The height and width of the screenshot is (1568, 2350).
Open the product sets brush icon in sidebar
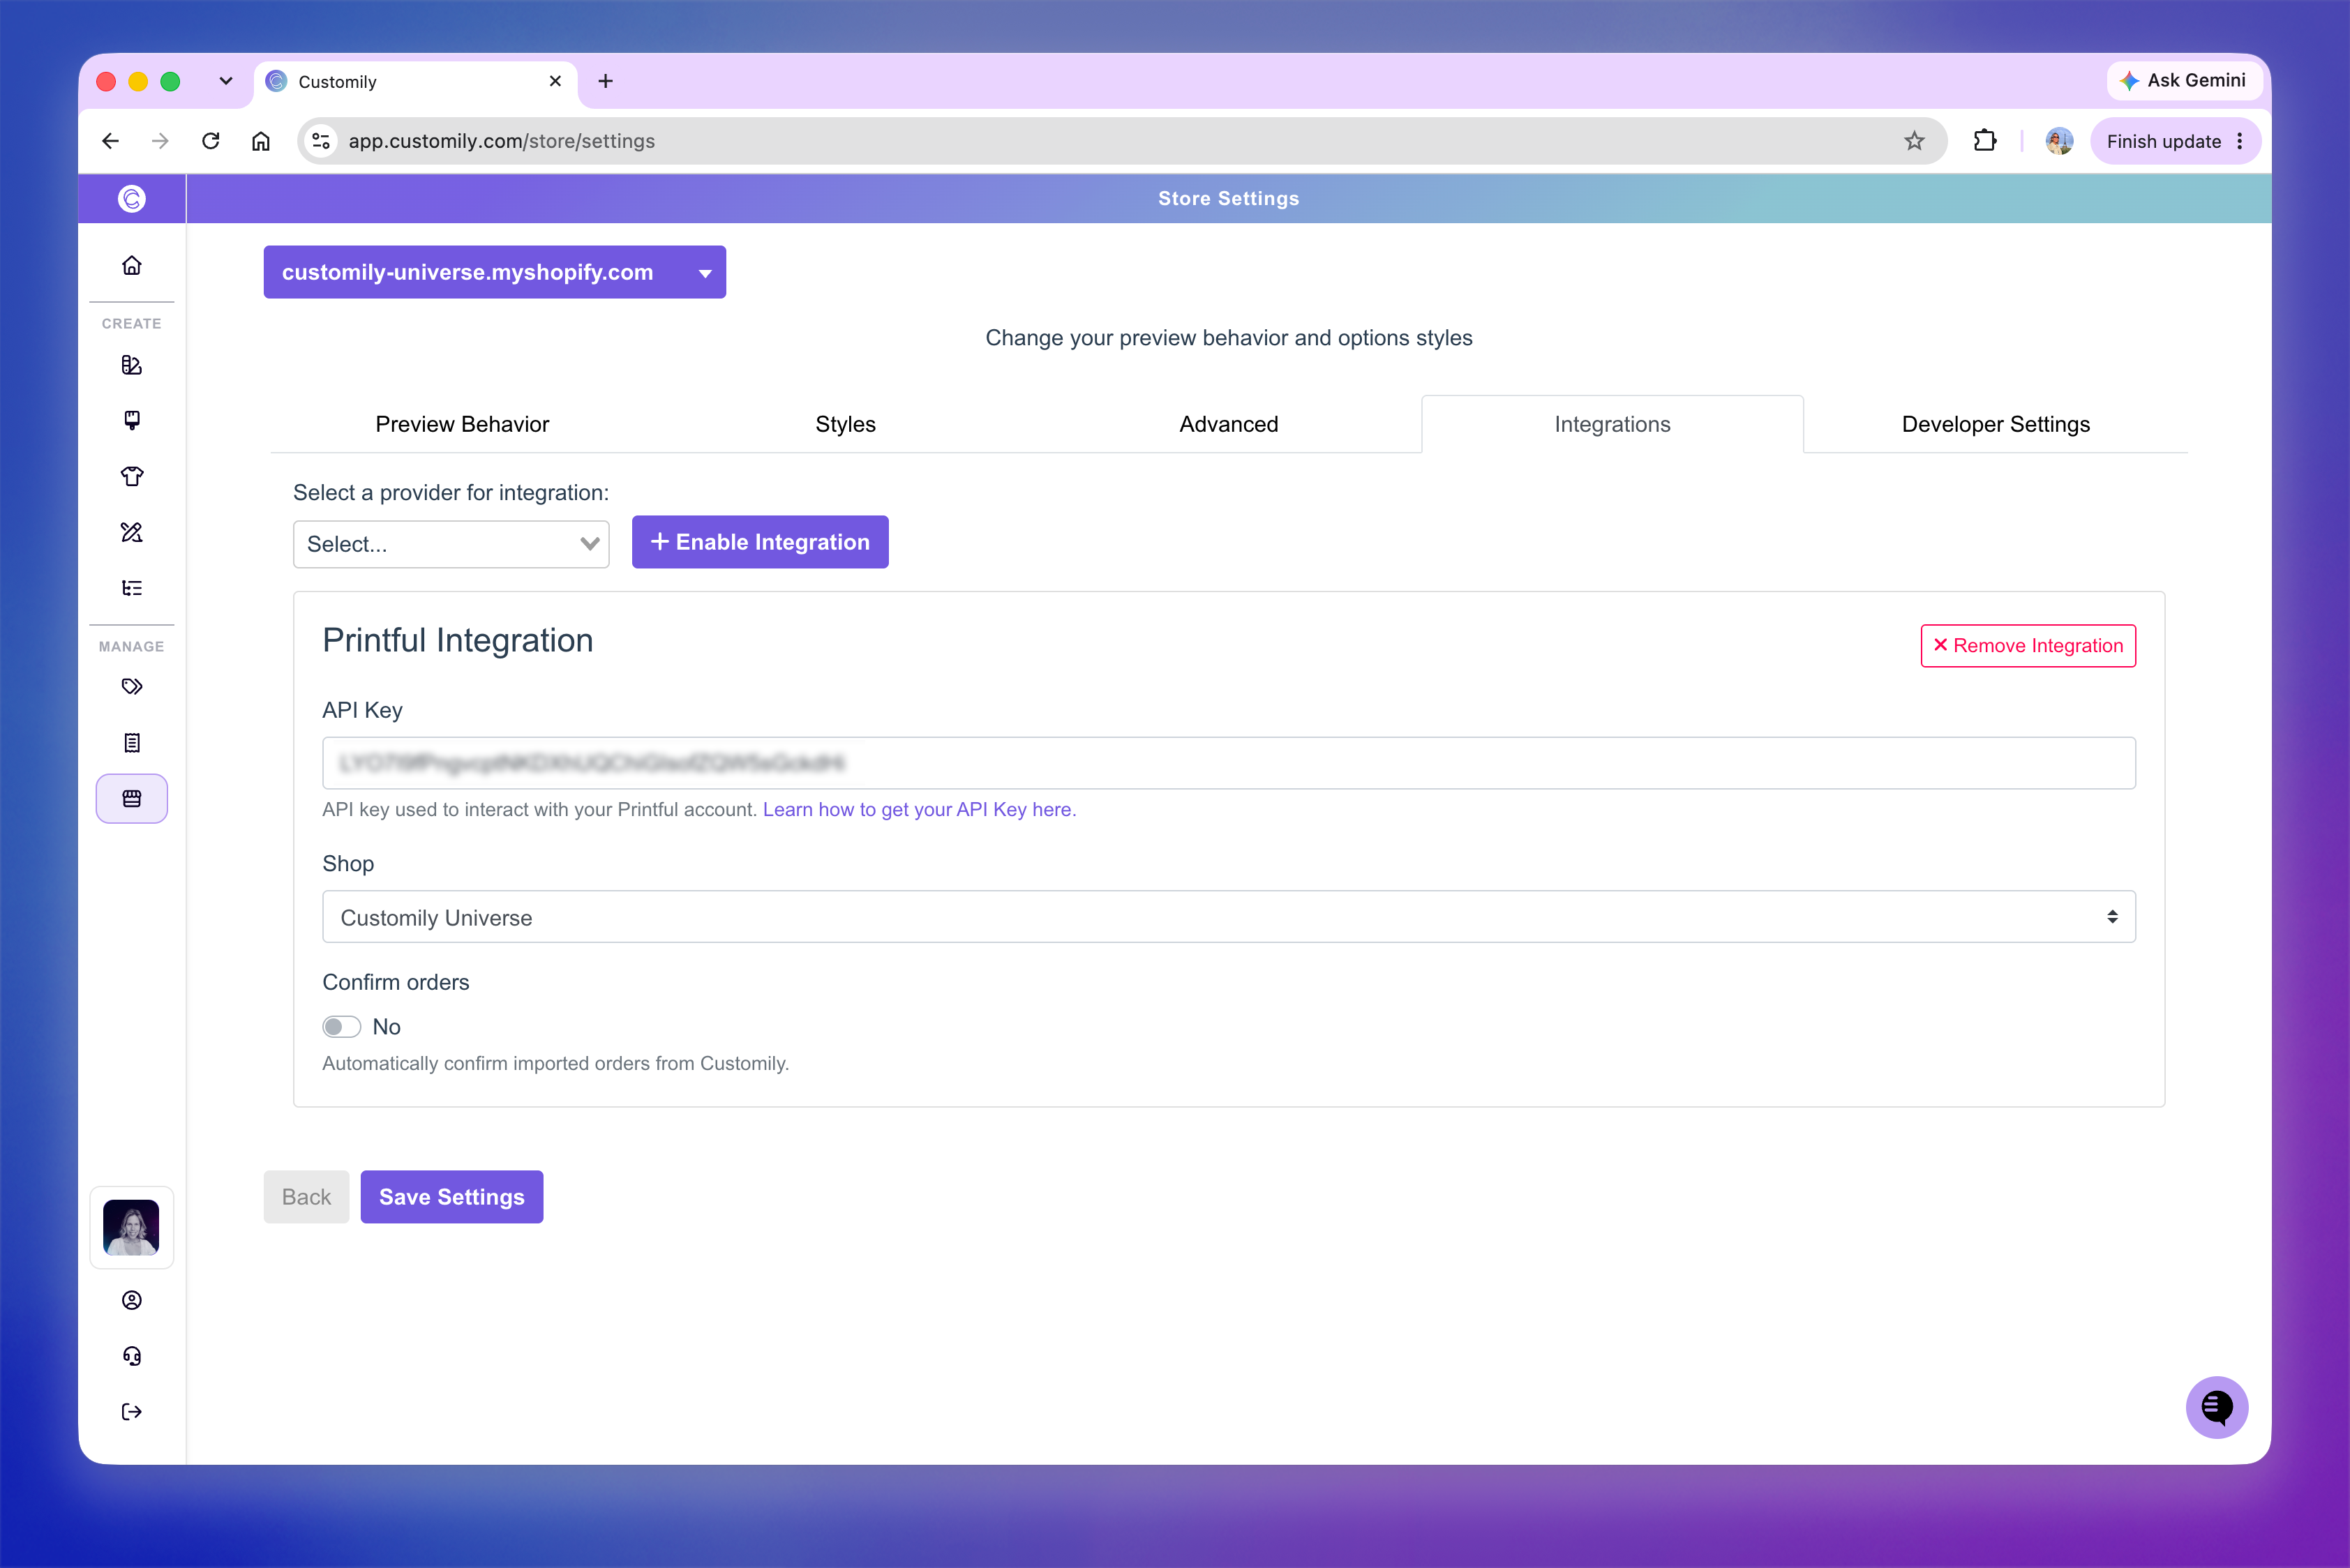point(132,420)
